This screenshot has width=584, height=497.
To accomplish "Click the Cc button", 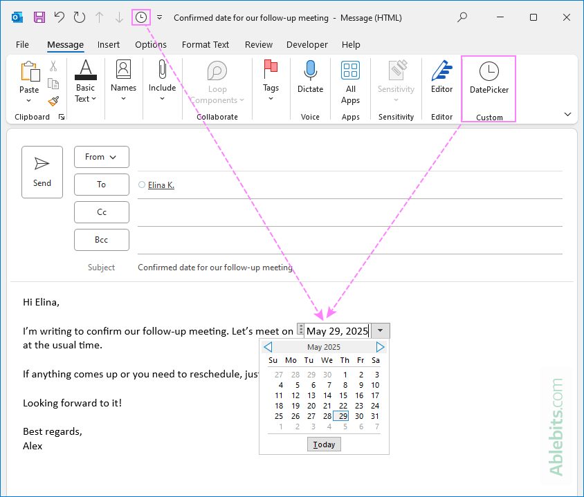I will tap(101, 212).
